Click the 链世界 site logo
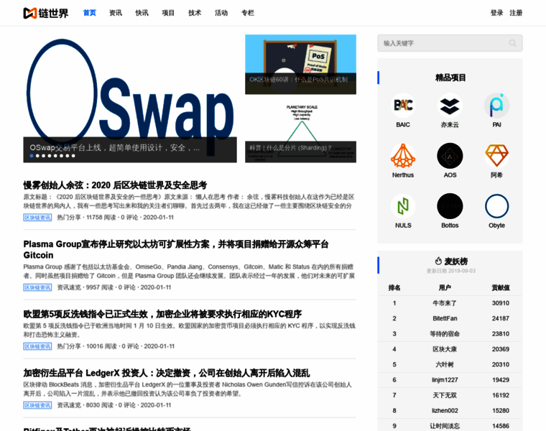This screenshot has height=431, width=546. coord(45,13)
